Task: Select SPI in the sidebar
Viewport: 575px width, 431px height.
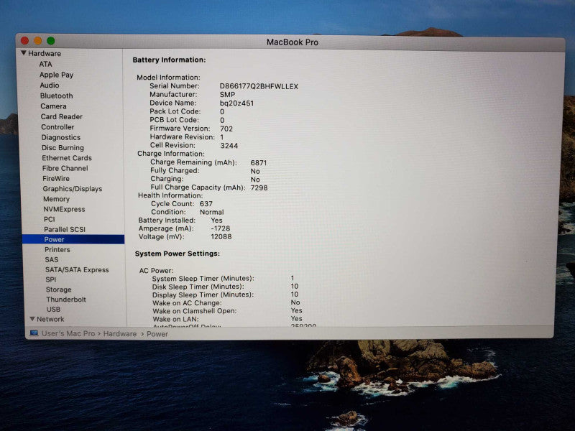Action: click(x=51, y=279)
